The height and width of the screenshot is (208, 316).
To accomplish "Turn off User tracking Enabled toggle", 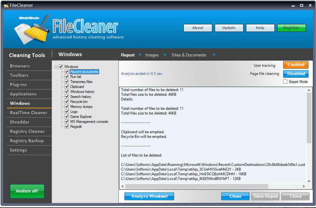I will (296, 65).
